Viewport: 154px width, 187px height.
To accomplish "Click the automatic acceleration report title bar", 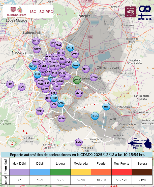I will [77, 155].
